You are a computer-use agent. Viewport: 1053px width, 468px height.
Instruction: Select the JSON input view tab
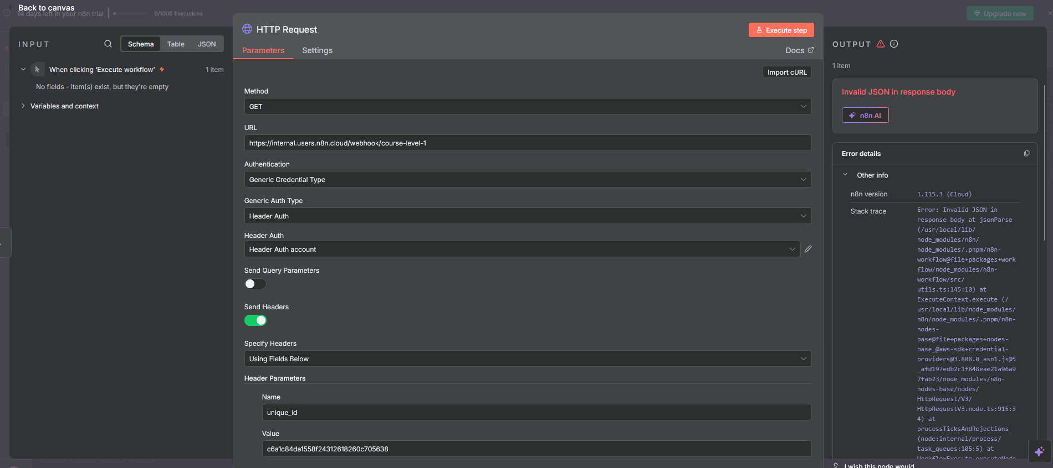click(x=207, y=44)
